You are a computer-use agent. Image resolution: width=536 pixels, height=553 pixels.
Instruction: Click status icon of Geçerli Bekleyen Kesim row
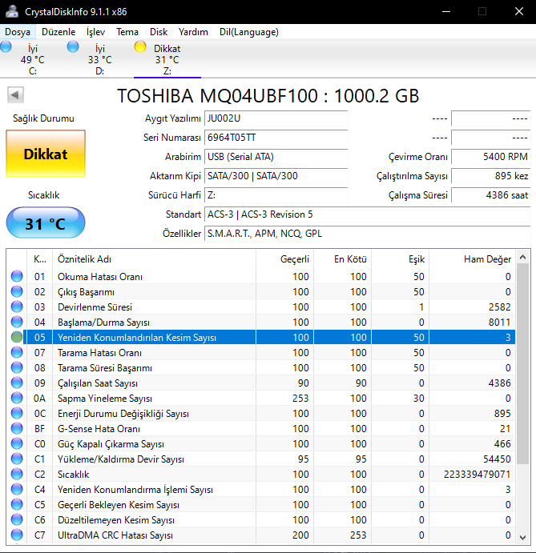pyautogui.click(x=17, y=504)
